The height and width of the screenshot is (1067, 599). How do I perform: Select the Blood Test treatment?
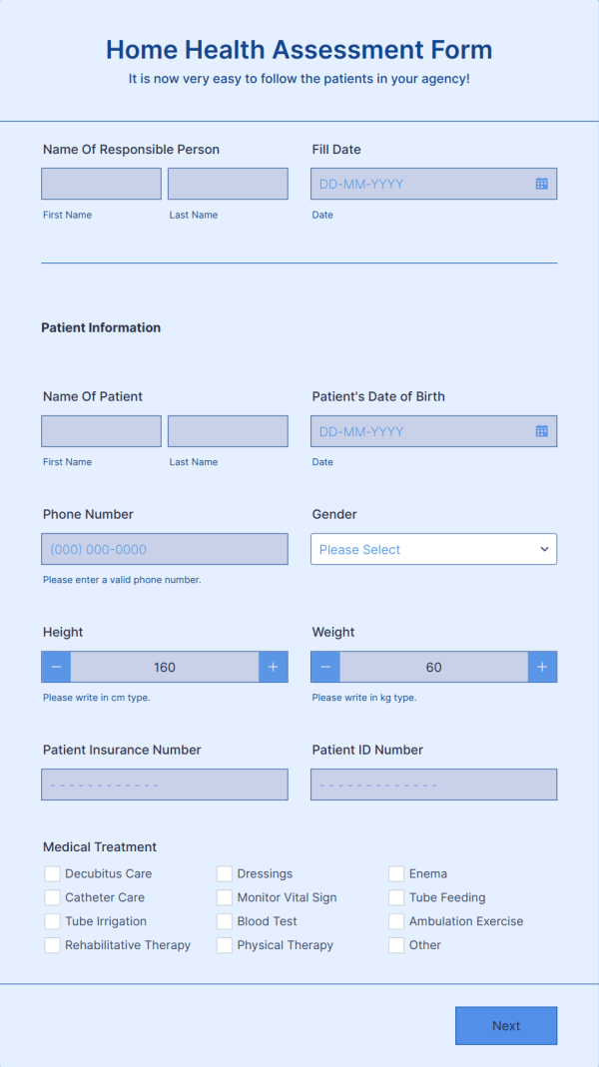click(x=225, y=921)
